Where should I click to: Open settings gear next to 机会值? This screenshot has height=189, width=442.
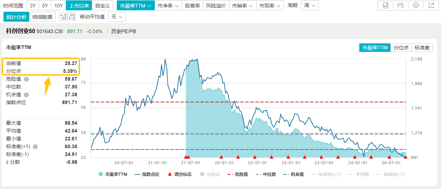26,95
